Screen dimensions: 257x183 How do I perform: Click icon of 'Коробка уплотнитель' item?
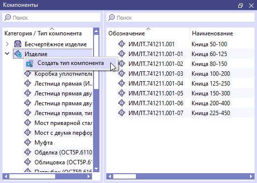tap(28, 74)
